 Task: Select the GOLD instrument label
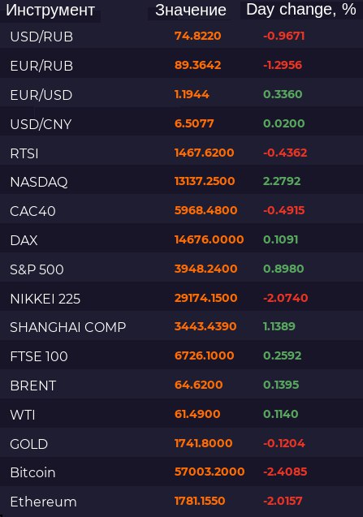pyautogui.click(x=29, y=444)
